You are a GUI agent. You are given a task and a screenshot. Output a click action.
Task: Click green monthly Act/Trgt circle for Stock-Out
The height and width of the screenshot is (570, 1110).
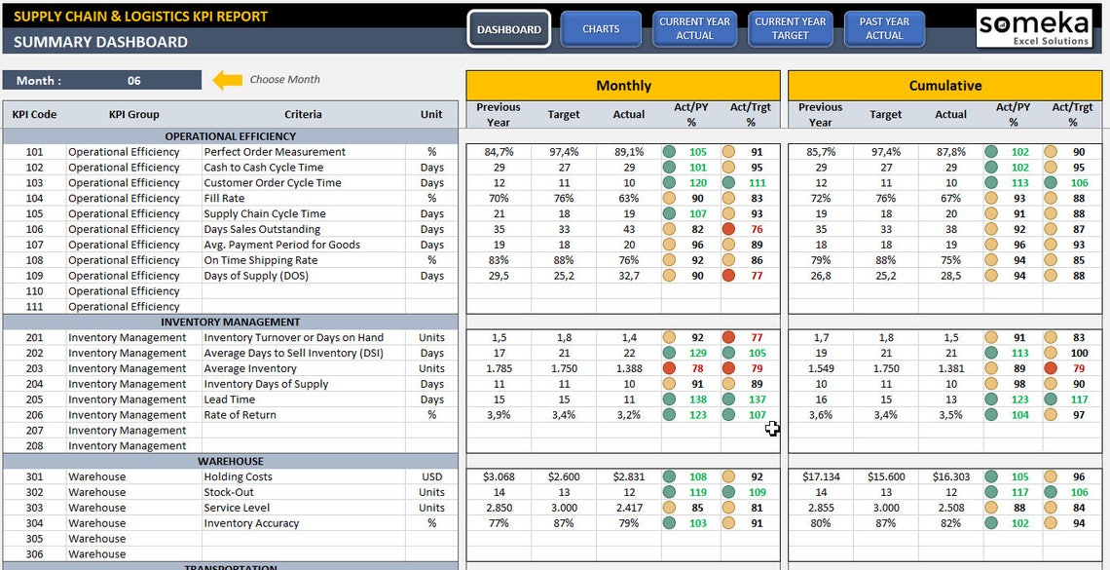728,492
